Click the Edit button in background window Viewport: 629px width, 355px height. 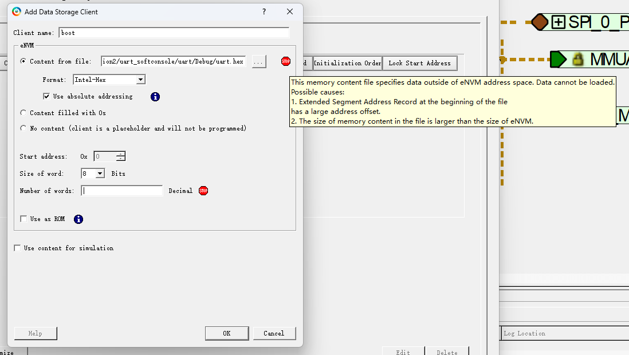[403, 352]
